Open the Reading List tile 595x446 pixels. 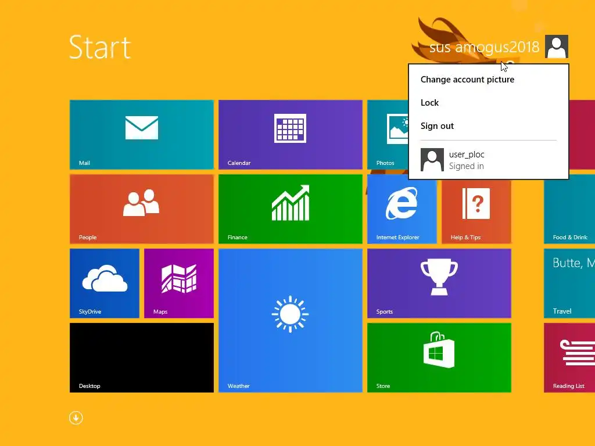(569, 358)
